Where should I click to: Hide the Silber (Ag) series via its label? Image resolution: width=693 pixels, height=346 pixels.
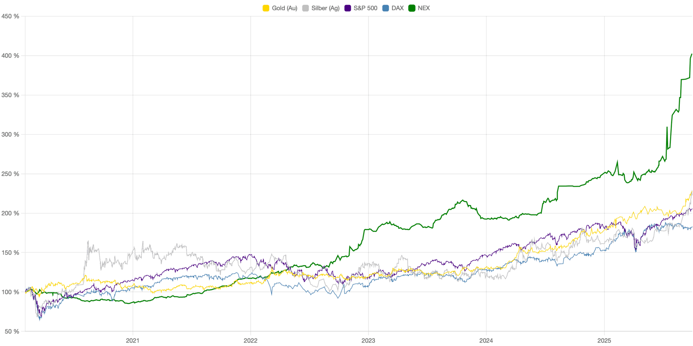click(325, 8)
